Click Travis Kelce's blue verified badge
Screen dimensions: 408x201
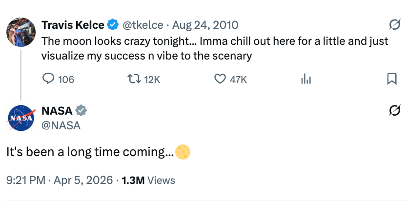click(113, 24)
